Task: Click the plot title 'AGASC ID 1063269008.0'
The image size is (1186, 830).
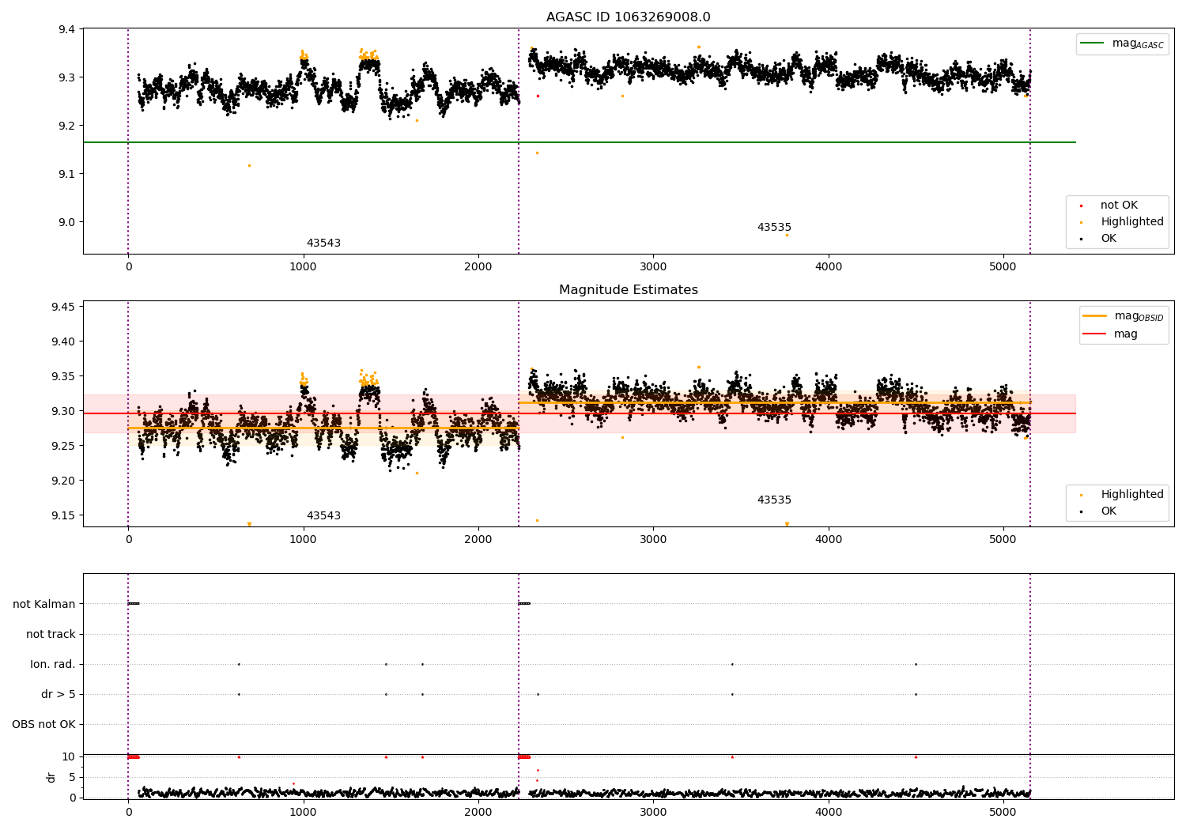Action: coord(628,17)
